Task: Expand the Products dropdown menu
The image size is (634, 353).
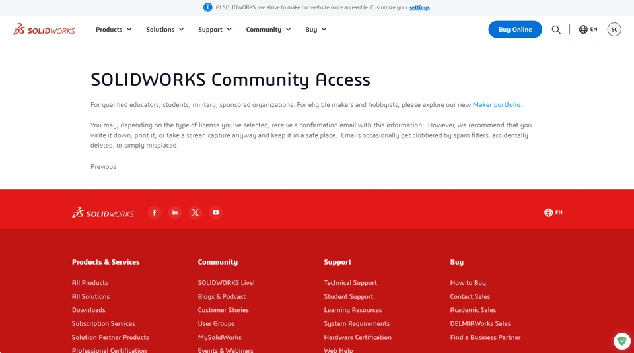Action: pyautogui.click(x=114, y=30)
